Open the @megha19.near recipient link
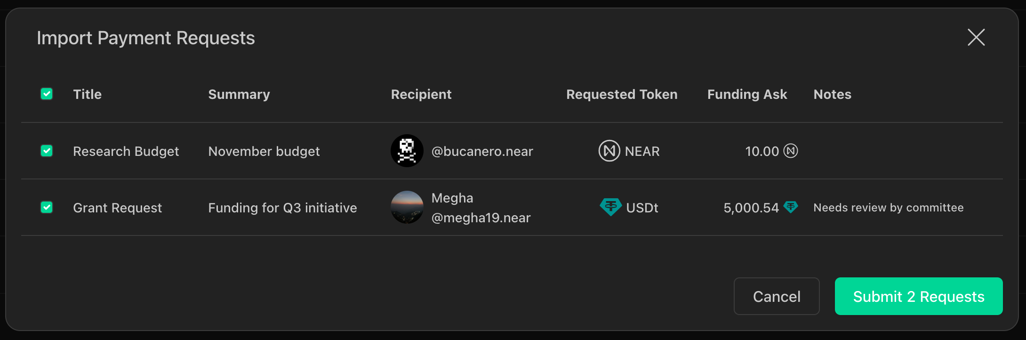Screen dimensions: 1026x340 (x=481, y=218)
